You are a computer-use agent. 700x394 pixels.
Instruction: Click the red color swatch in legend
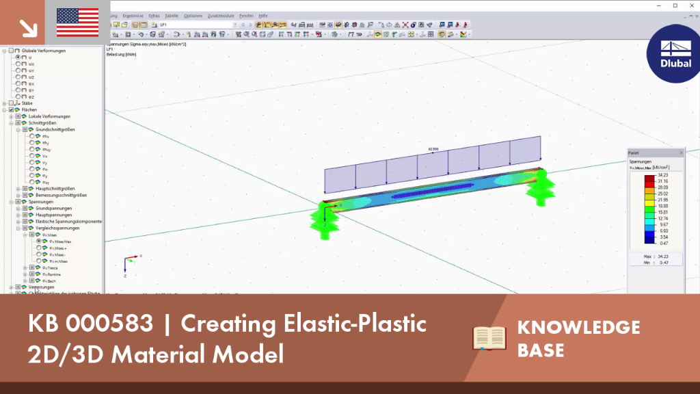(x=649, y=178)
